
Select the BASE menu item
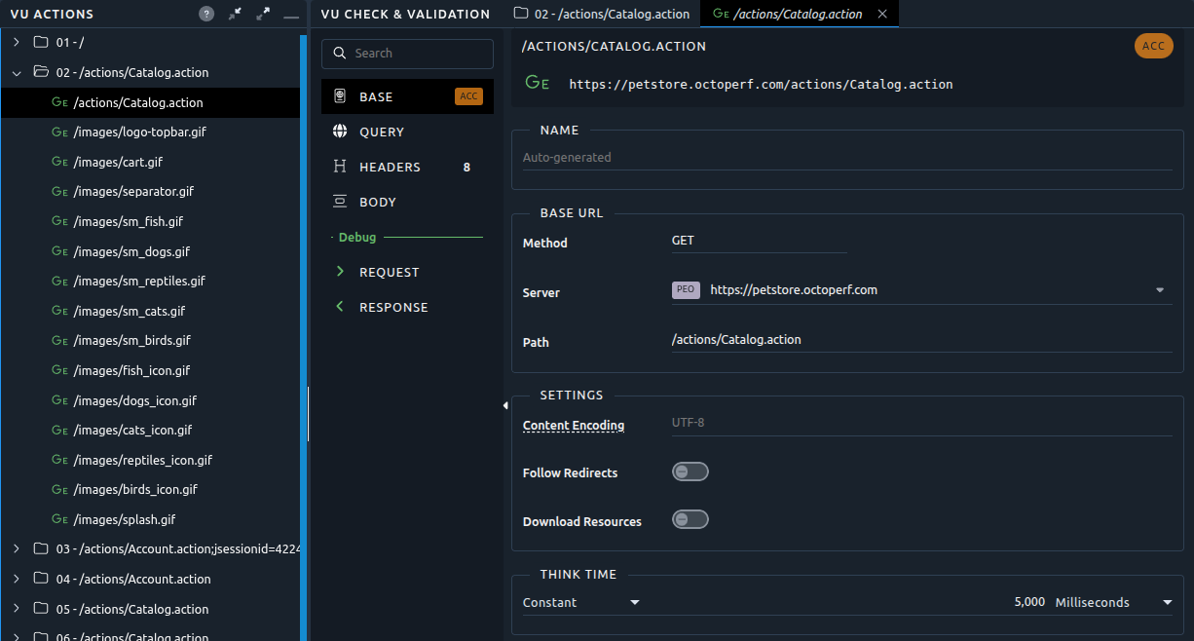coord(407,96)
